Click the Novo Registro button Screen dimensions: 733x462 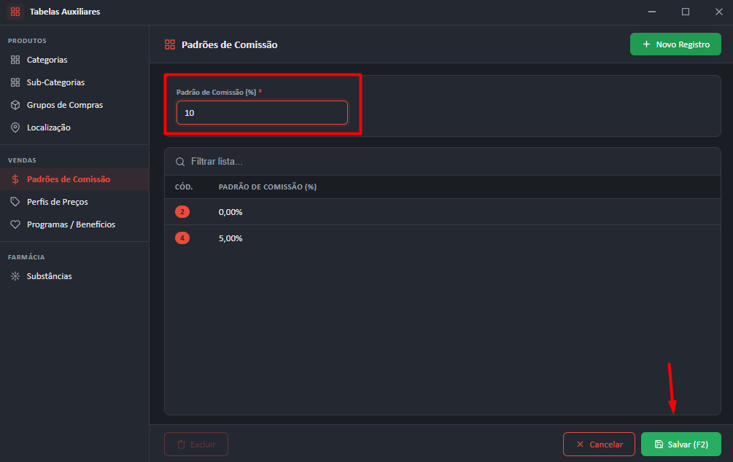click(675, 44)
